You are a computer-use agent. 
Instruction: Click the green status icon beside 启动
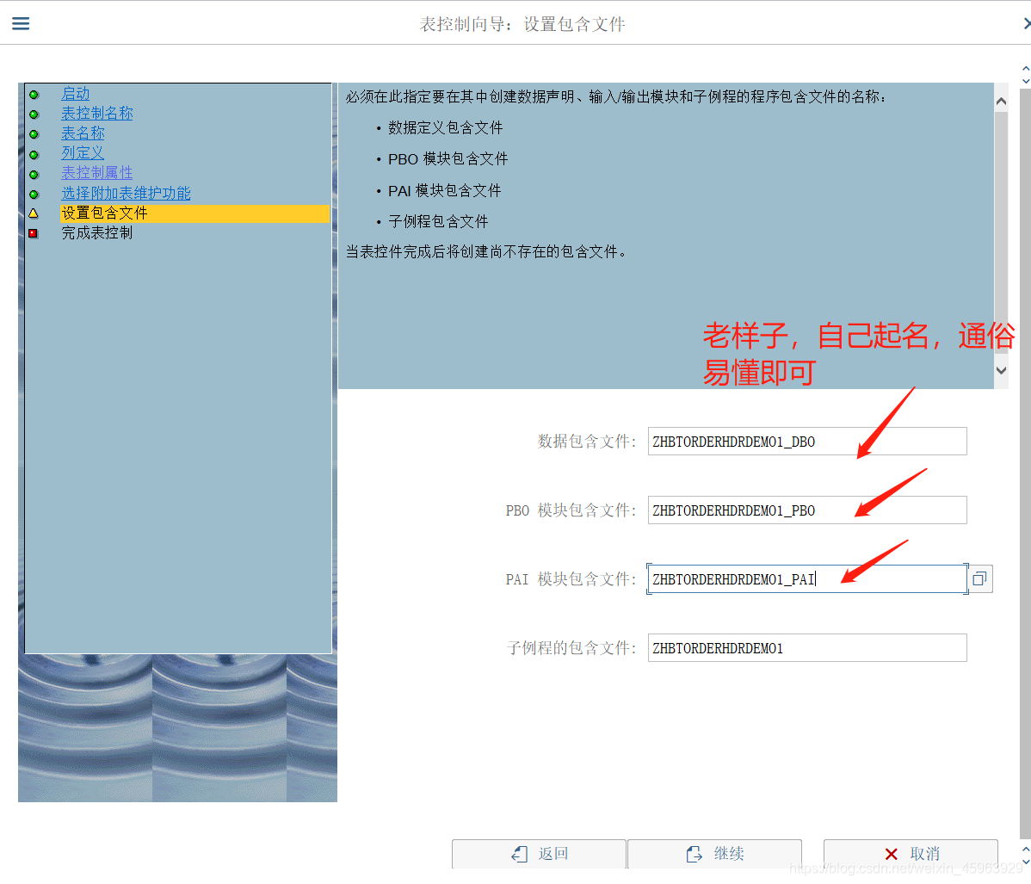coord(34,95)
